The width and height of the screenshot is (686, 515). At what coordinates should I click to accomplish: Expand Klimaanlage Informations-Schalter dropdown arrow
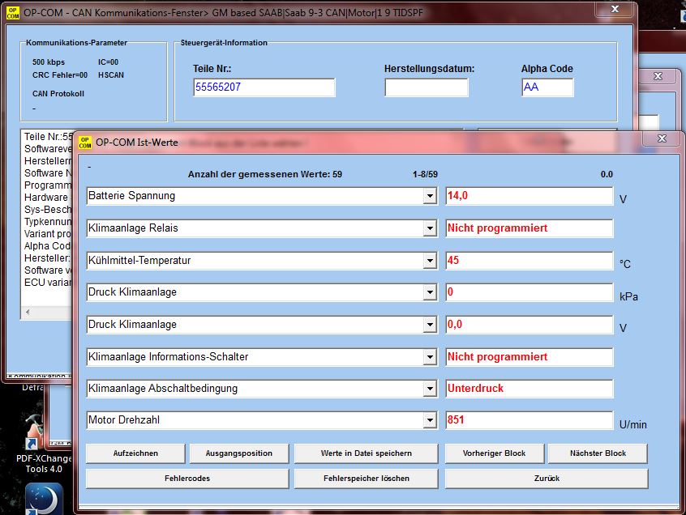tap(430, 357)
